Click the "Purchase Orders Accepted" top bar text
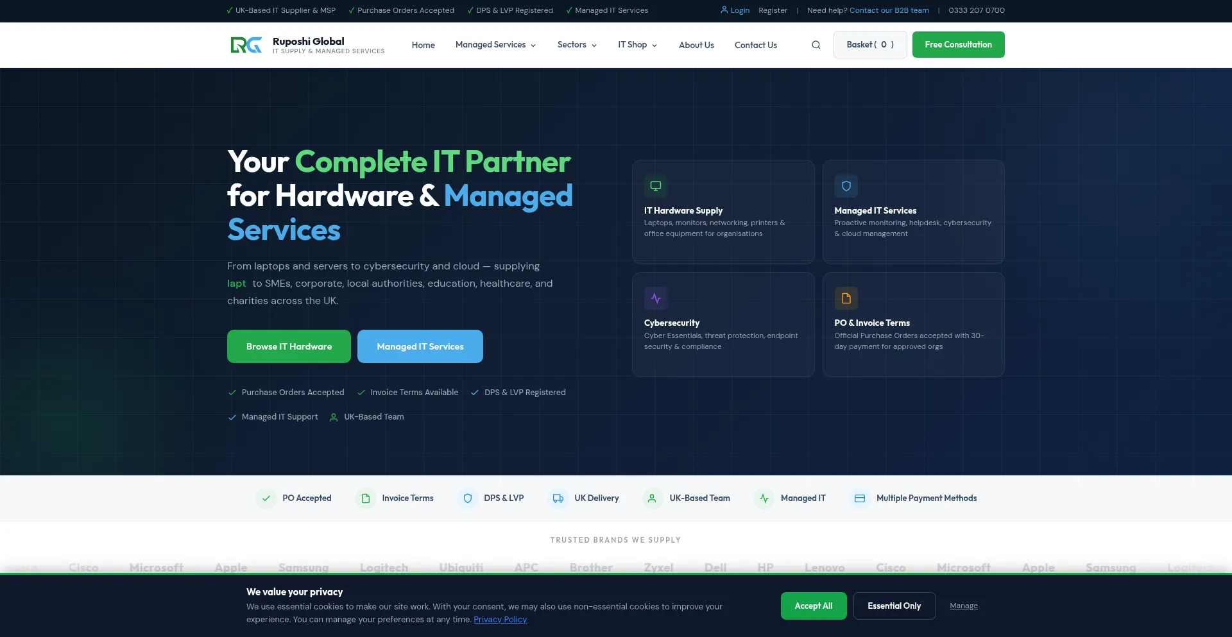This screenshot has height=637, width=1232. tap(406, 10)
